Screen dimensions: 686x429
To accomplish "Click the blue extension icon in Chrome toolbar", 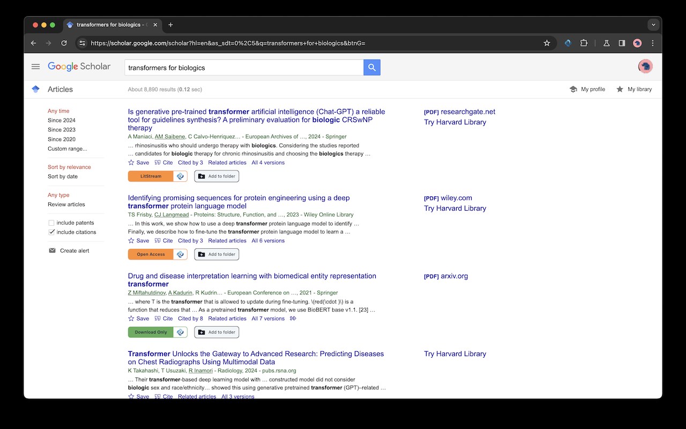I will click(568, 43).
